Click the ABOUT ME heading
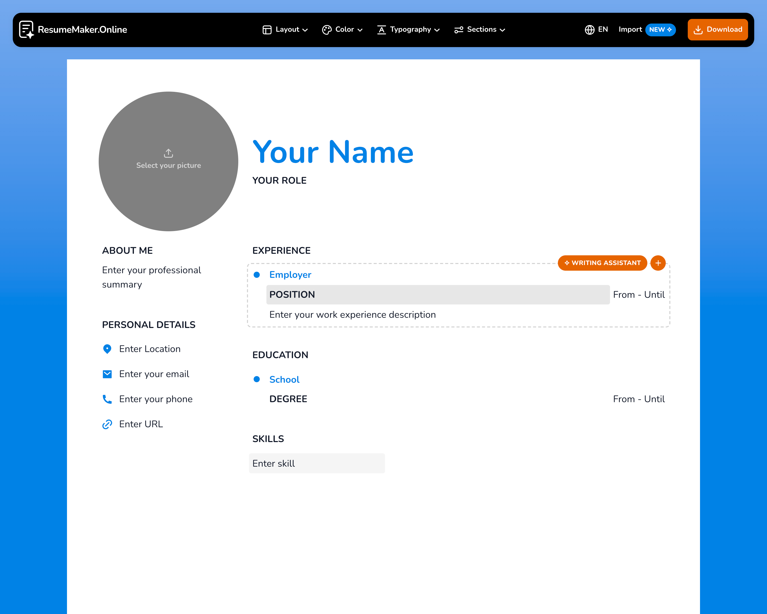Image resolution: width=767 pixels, height=614 pixels. pos(127,250)
